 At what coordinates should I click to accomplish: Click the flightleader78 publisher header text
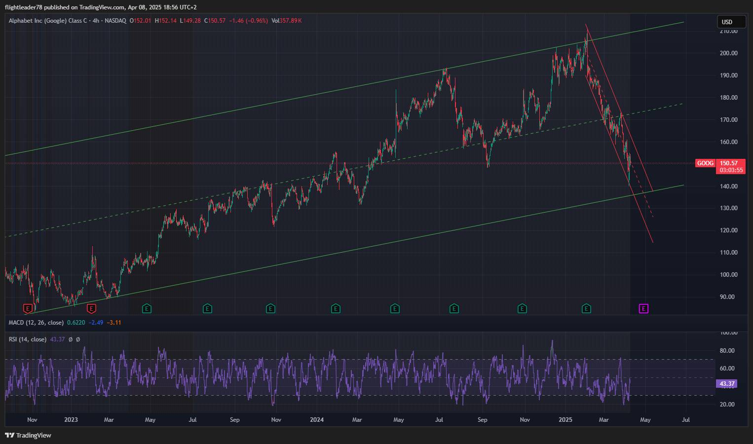coord(24,7)
